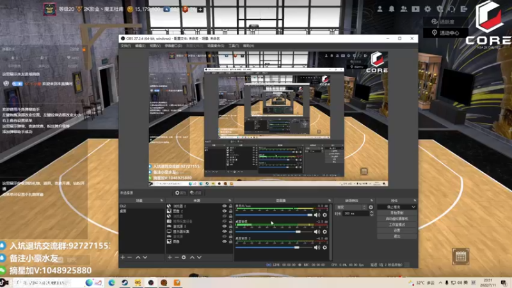Toggle visibility of 图像 2 source
Screen dimensions: 512x288
pyautogui.click(x=225, y=211)
